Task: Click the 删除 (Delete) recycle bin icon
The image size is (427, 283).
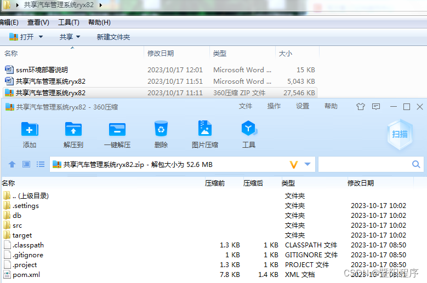Action: (x=161, y=128)
